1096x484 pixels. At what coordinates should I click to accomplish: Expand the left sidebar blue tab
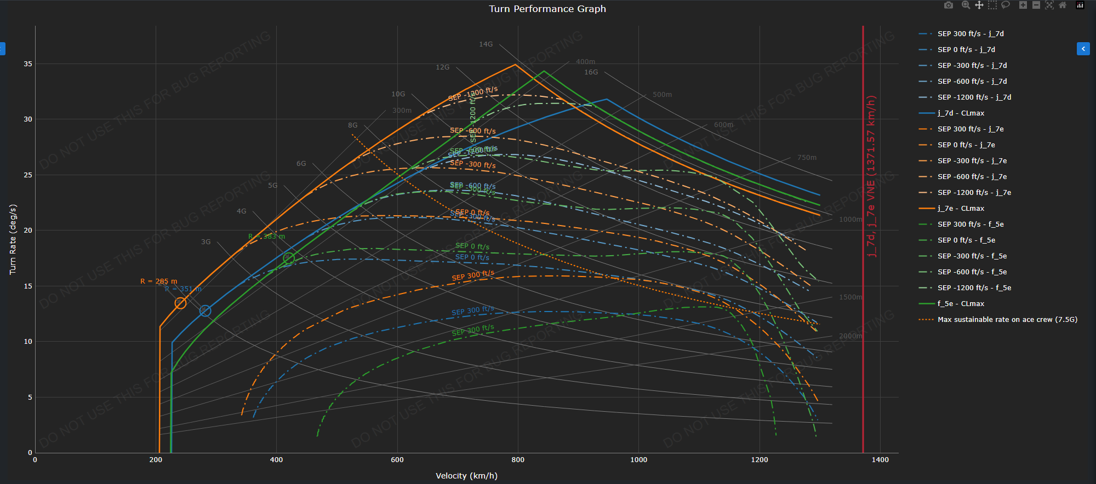2,49
